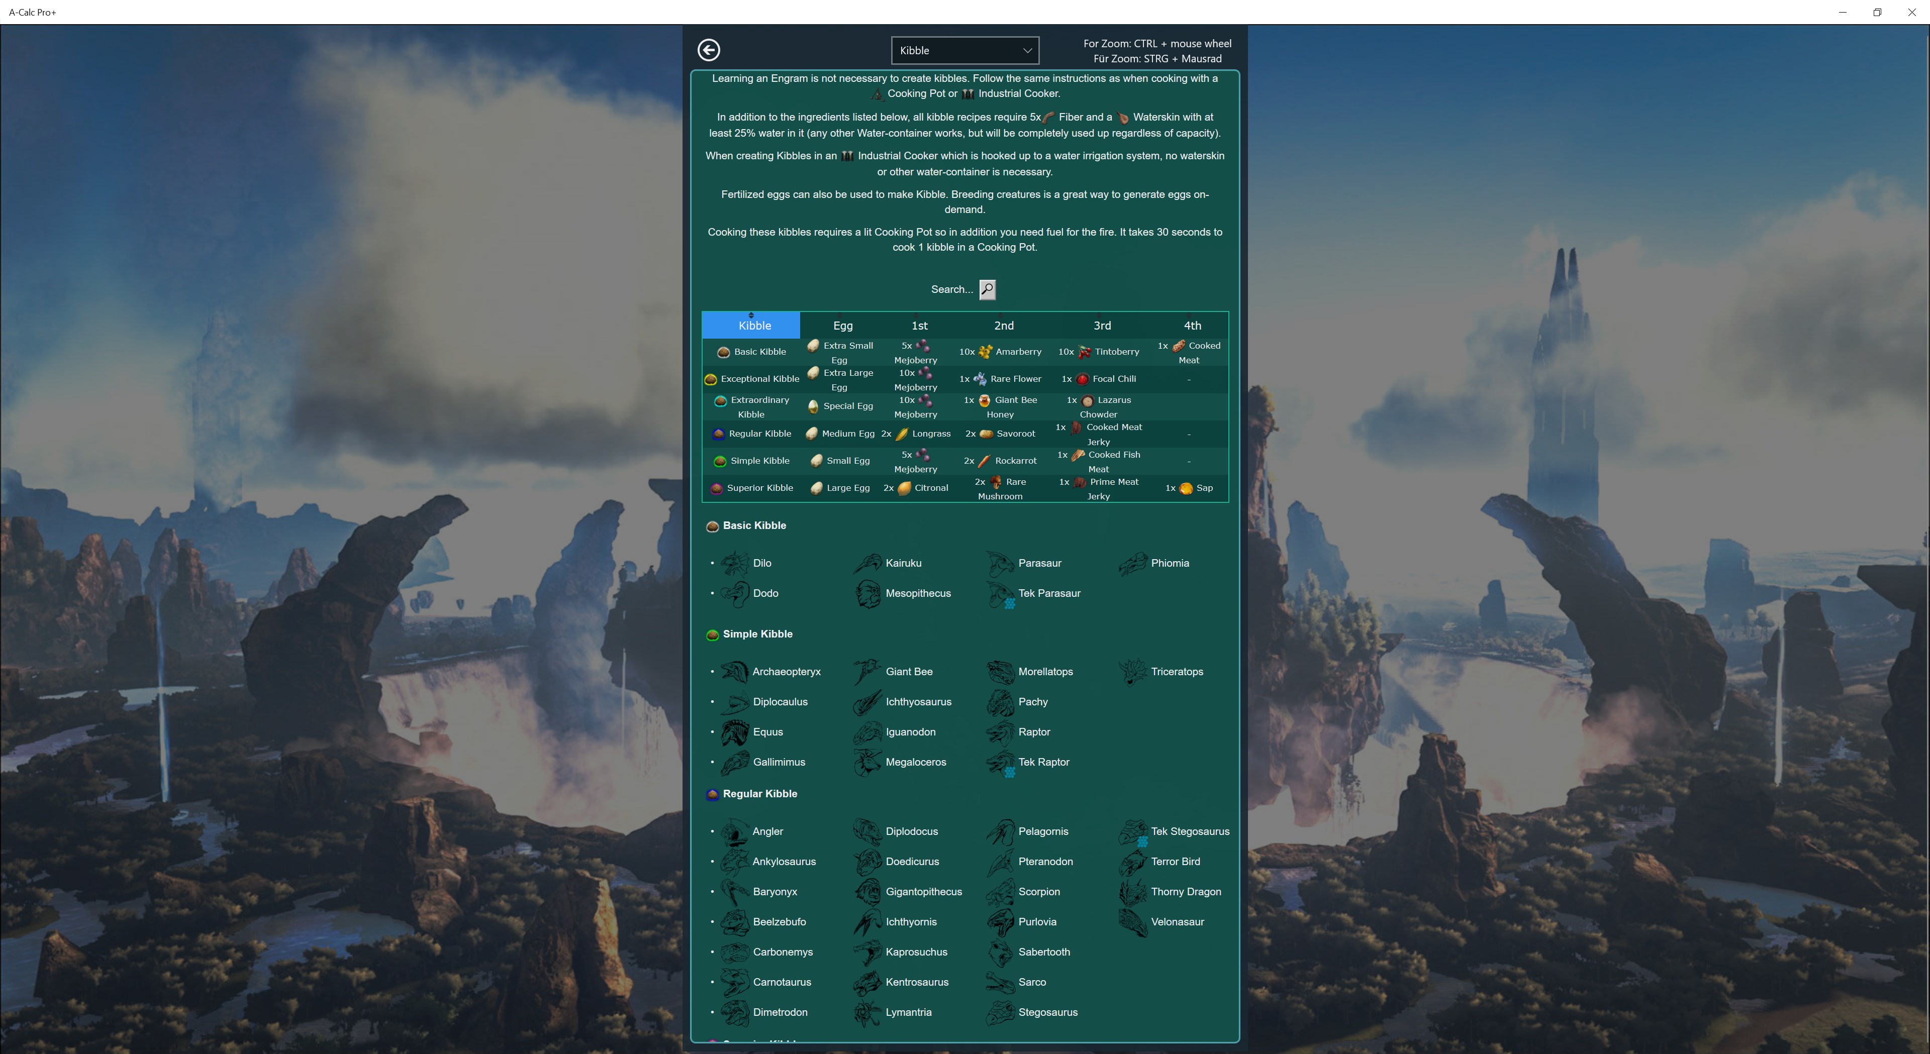The image size is (1930, 1054).
Task: Click the search magnifier icon
Action: pyautogui.click(x=988, y=289)
